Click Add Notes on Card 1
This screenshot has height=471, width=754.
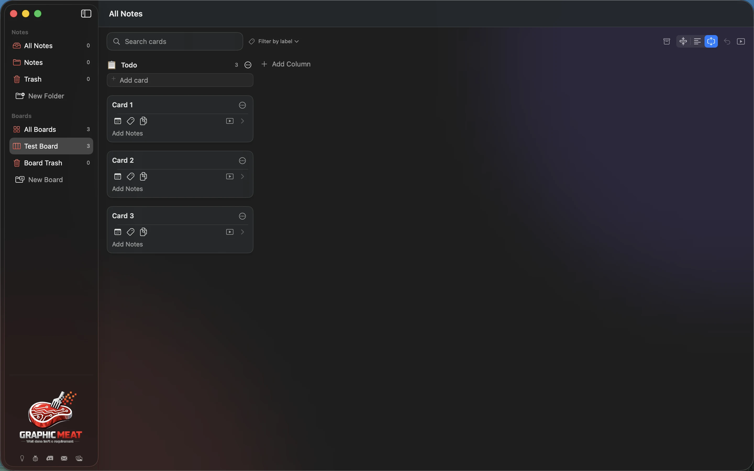tap(127, 133)
